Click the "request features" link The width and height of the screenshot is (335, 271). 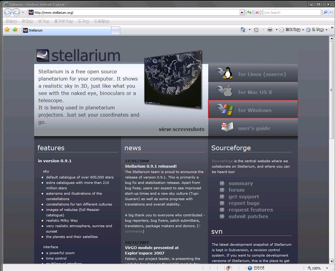tap(251, 210)
